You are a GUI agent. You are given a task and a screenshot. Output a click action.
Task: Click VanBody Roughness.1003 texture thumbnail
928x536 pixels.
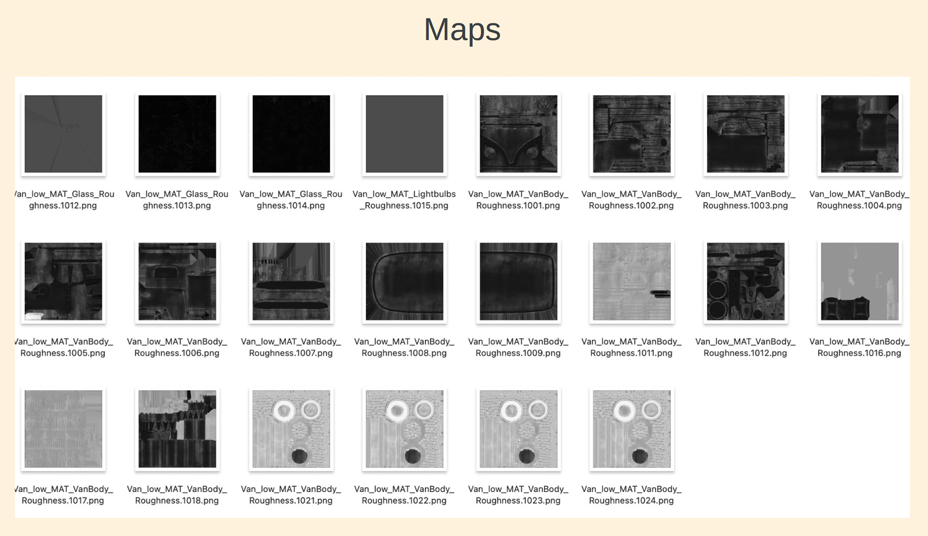point(745,134)
